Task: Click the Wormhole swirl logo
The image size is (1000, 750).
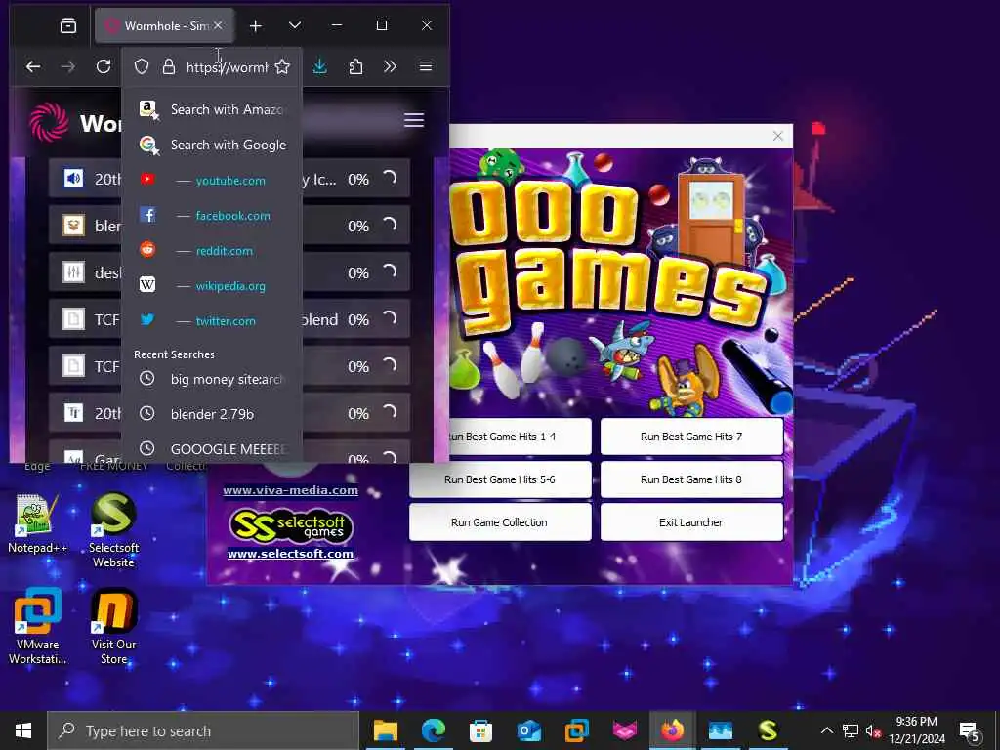Action: tap(49, 122)
